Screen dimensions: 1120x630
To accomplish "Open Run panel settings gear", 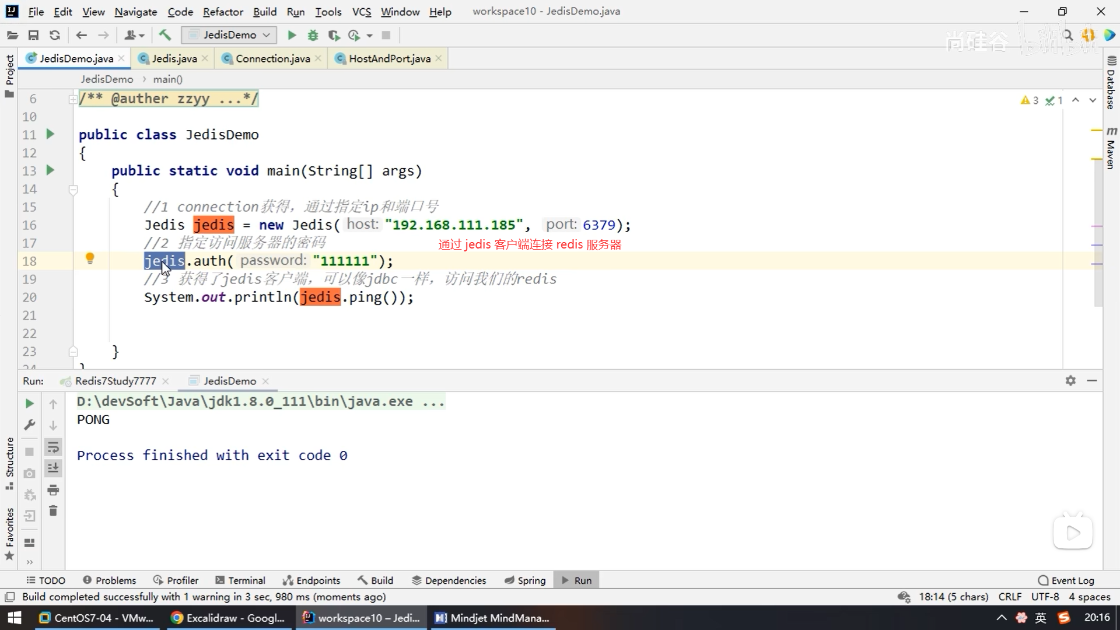I will [1070, 380].
